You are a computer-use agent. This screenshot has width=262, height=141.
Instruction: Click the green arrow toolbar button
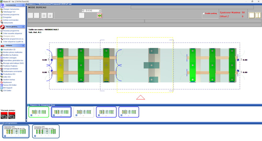point(100,15)
